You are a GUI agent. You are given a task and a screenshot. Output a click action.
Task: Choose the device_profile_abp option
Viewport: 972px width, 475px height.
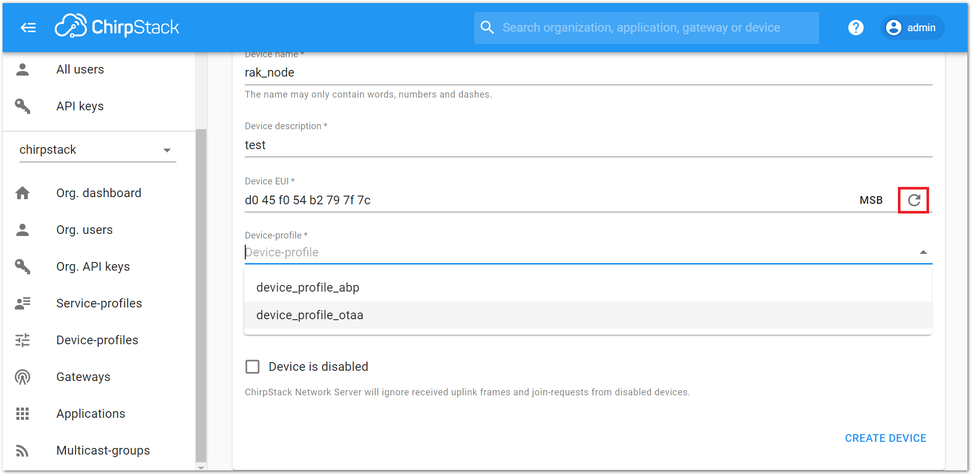(588, 288)
